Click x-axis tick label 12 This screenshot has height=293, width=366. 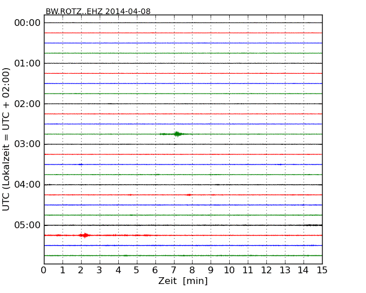pos(266,270)
